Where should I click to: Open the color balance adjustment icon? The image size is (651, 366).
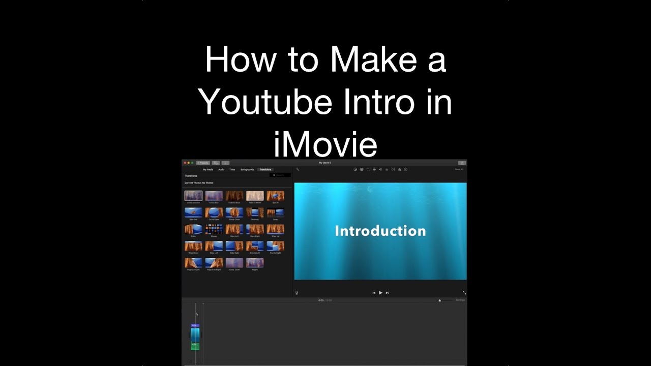click(355, 169)
